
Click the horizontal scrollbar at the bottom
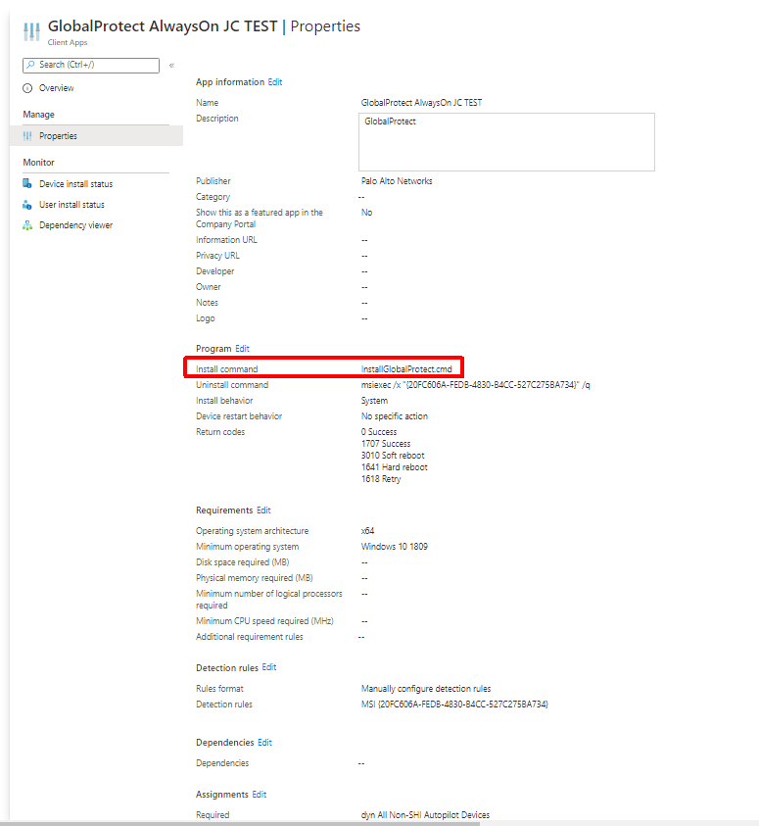240,823
